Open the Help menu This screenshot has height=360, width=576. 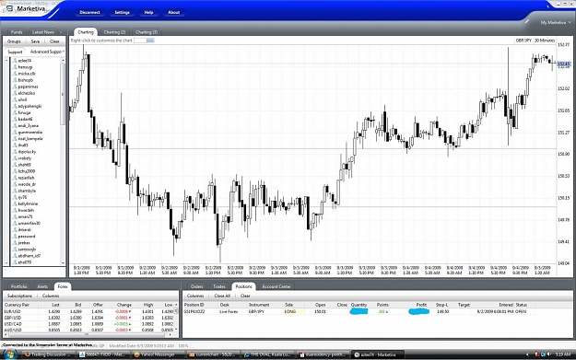coord(148,13)
